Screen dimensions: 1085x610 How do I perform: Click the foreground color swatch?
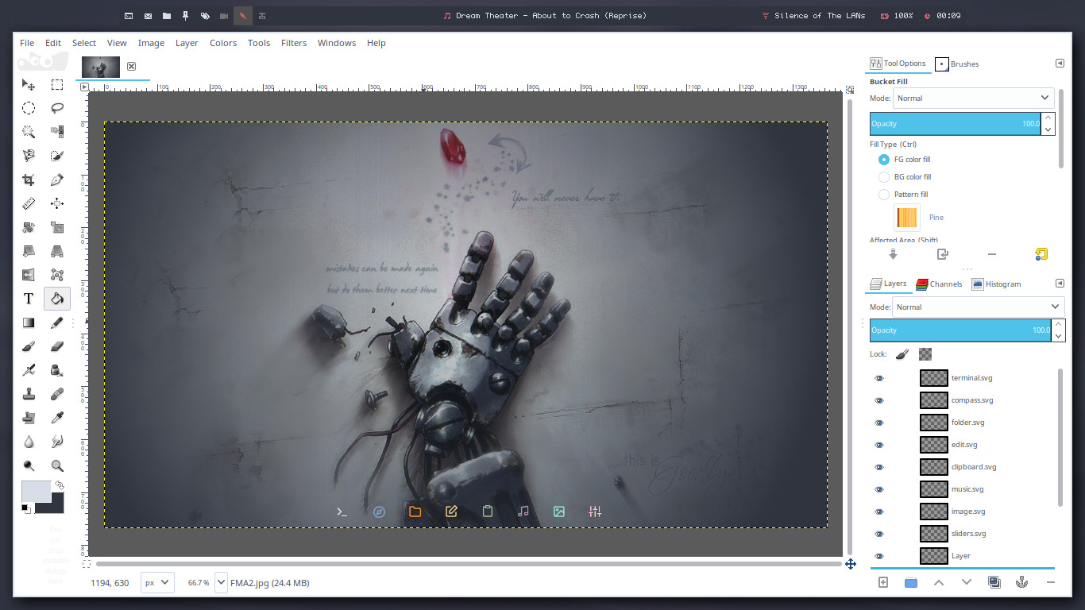(x=35, y=491)
